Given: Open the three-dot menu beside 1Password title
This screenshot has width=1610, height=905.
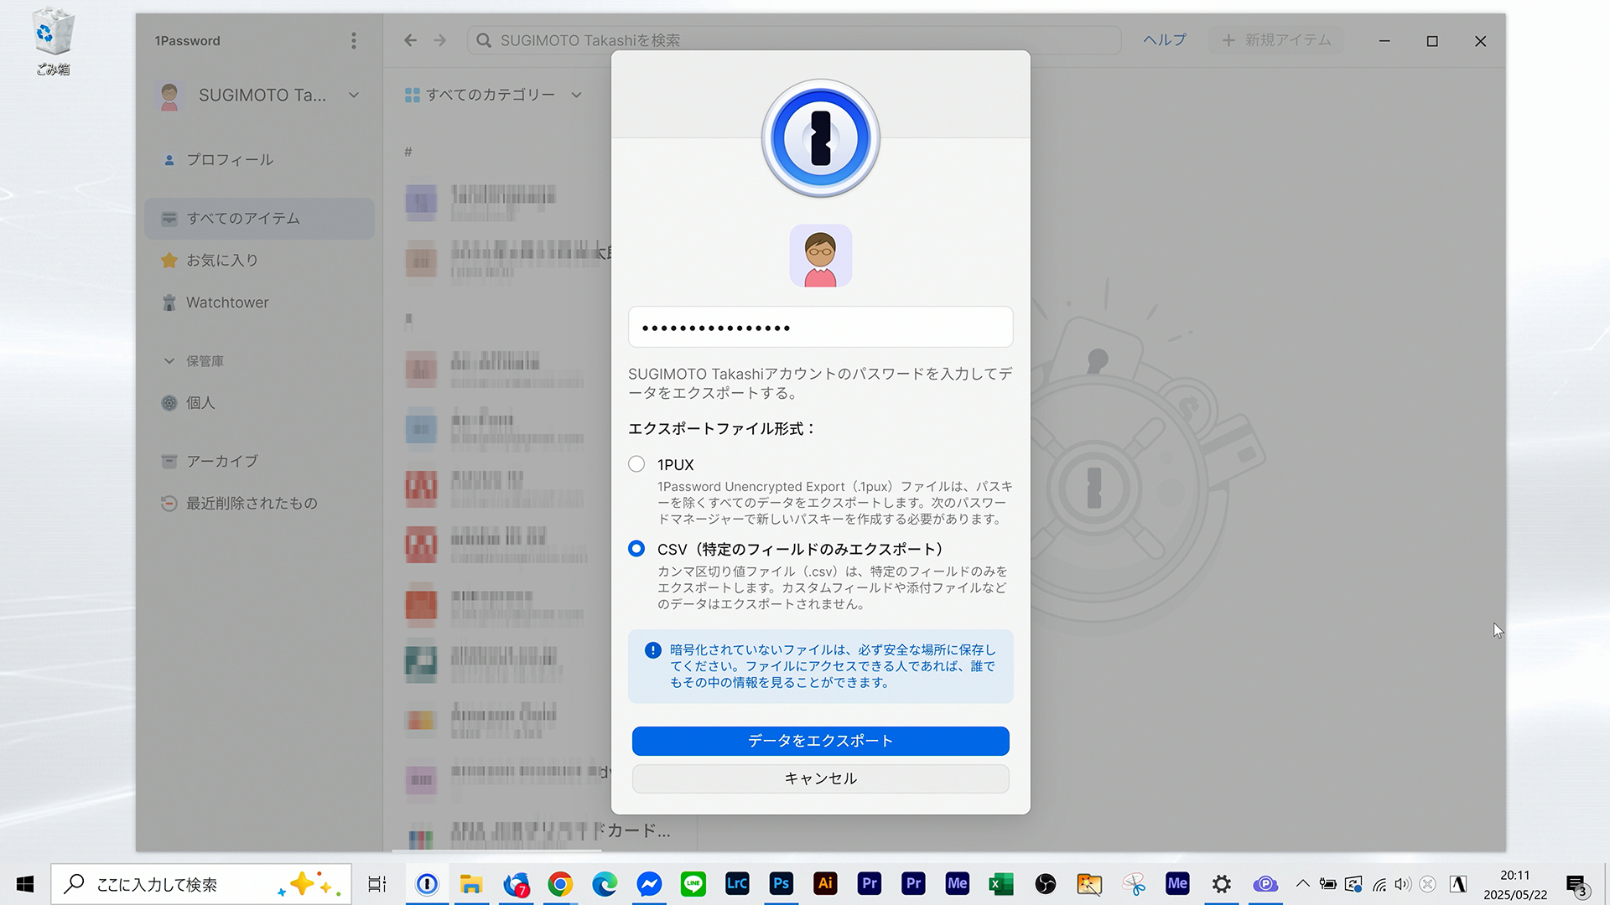Looking at the screenshot, I should click(x=354, y=41).
